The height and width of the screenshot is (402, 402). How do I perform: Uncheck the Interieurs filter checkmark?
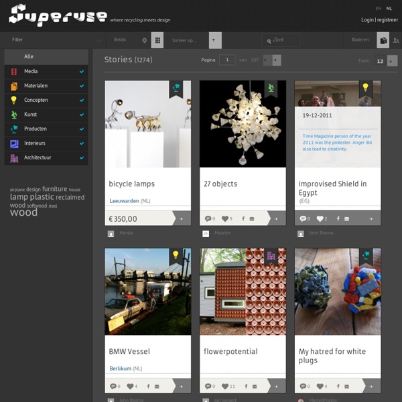click(x=82, y=143)
